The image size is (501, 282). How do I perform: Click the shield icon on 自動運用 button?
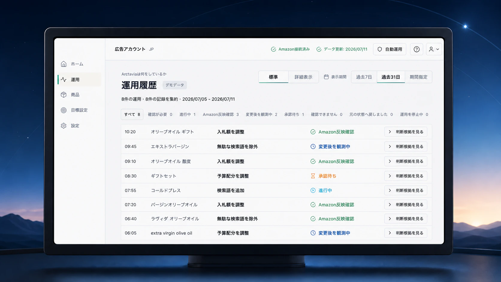pos(380,49)
